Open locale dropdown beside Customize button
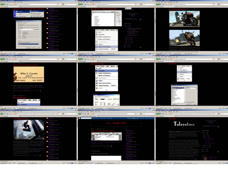Screen dimensions: 228x171 pos(34,29)
